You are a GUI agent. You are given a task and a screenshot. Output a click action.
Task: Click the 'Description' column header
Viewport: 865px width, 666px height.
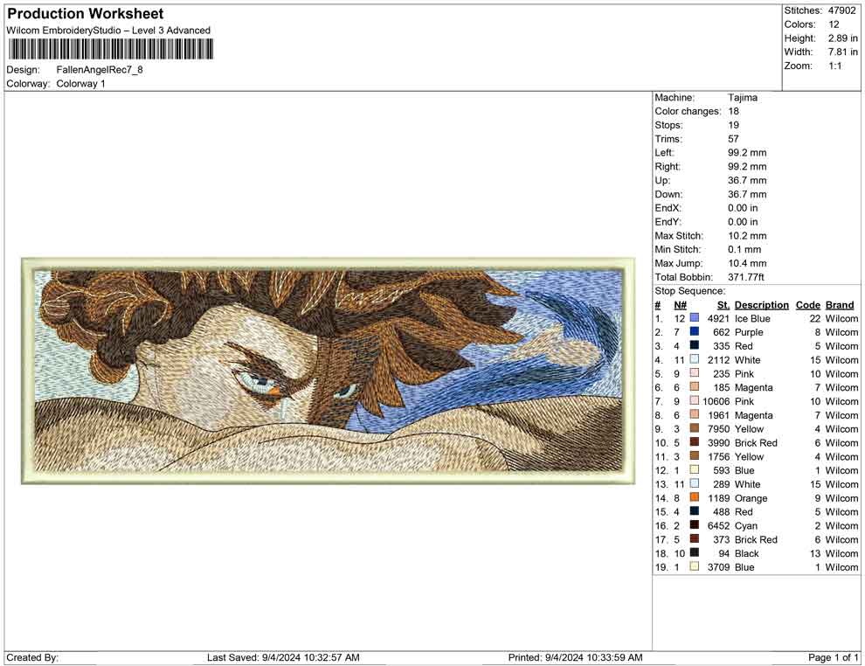761,304
